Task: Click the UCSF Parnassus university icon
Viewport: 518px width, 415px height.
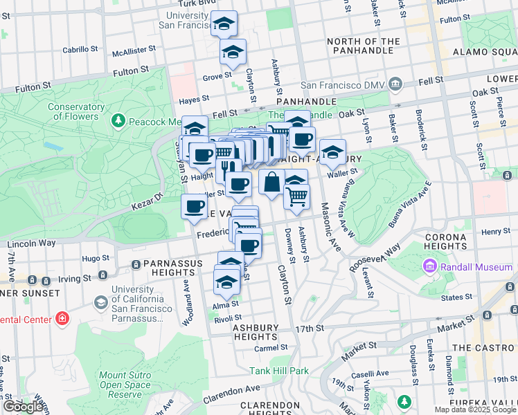Action: tap(100, 304)
